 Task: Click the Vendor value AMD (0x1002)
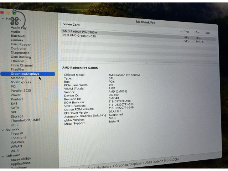118,92
